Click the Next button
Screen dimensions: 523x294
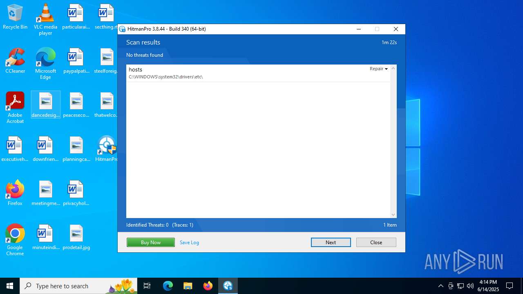click(331, 242)
